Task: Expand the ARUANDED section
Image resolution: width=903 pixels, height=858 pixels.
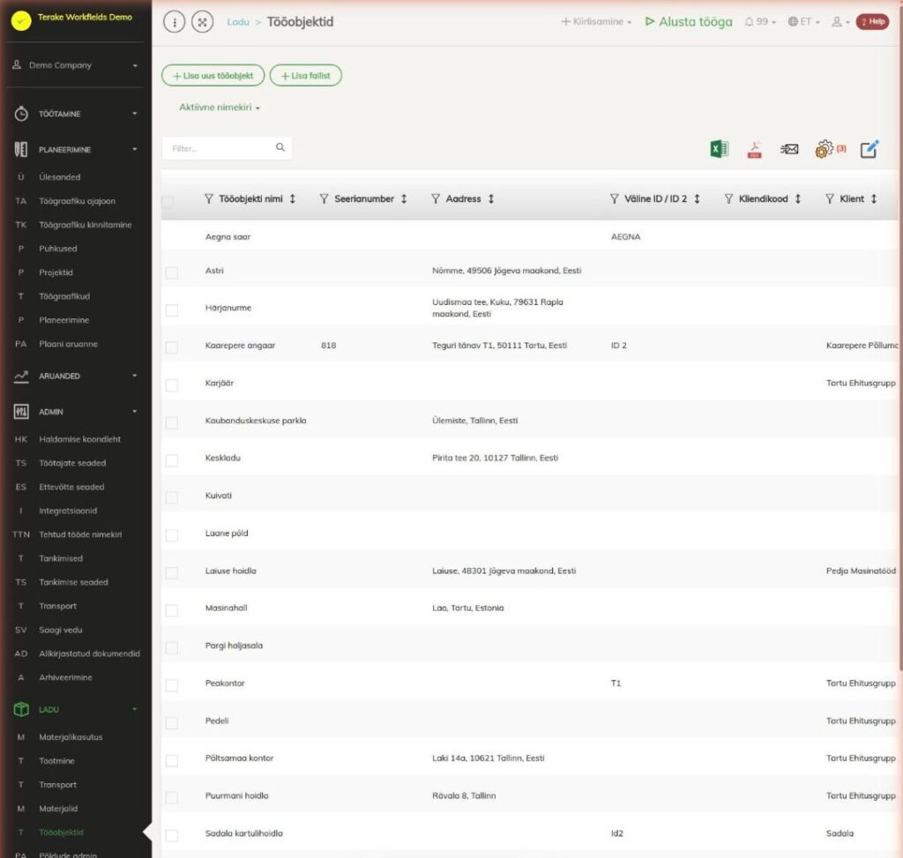Action: pyautogui.click(x=76, y=376)
